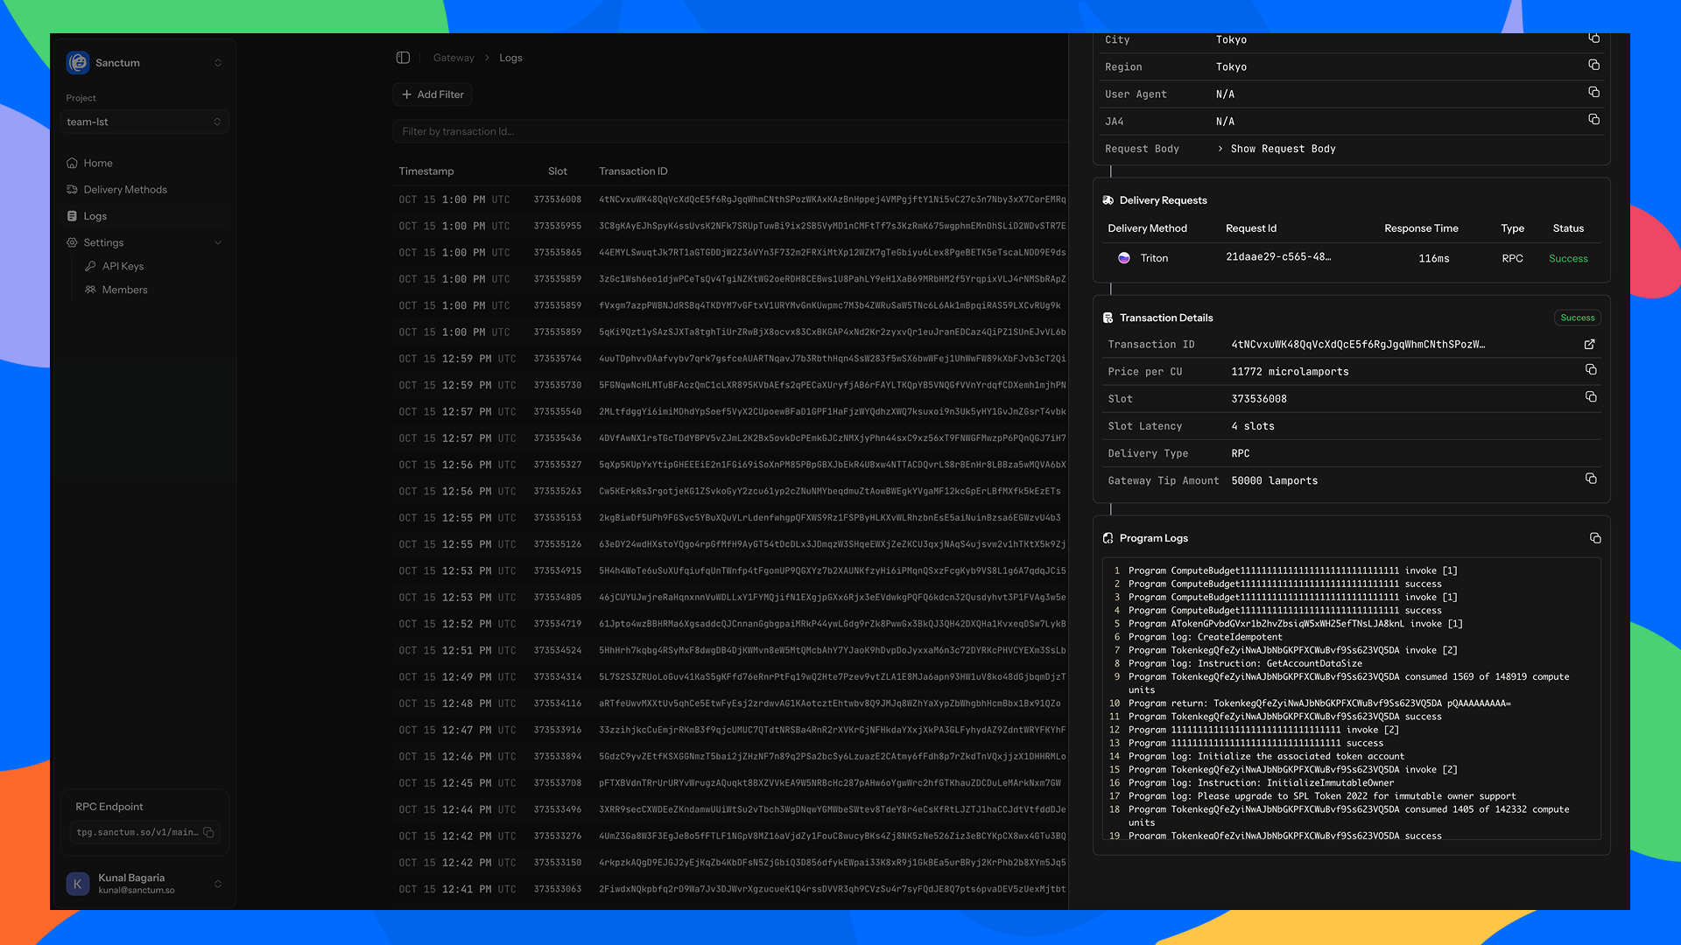Copy the JA4 value
This screenshot has height=945, width=1681.
coord(1593,120)
